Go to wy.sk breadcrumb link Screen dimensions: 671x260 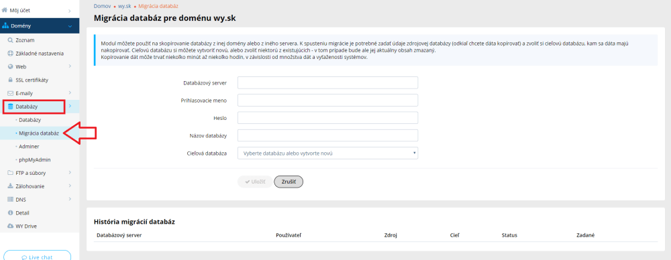point(125,7)
